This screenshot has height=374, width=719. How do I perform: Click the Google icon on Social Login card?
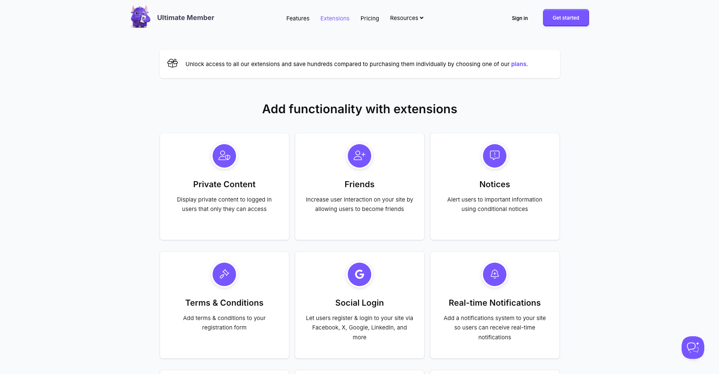(359, 274)
